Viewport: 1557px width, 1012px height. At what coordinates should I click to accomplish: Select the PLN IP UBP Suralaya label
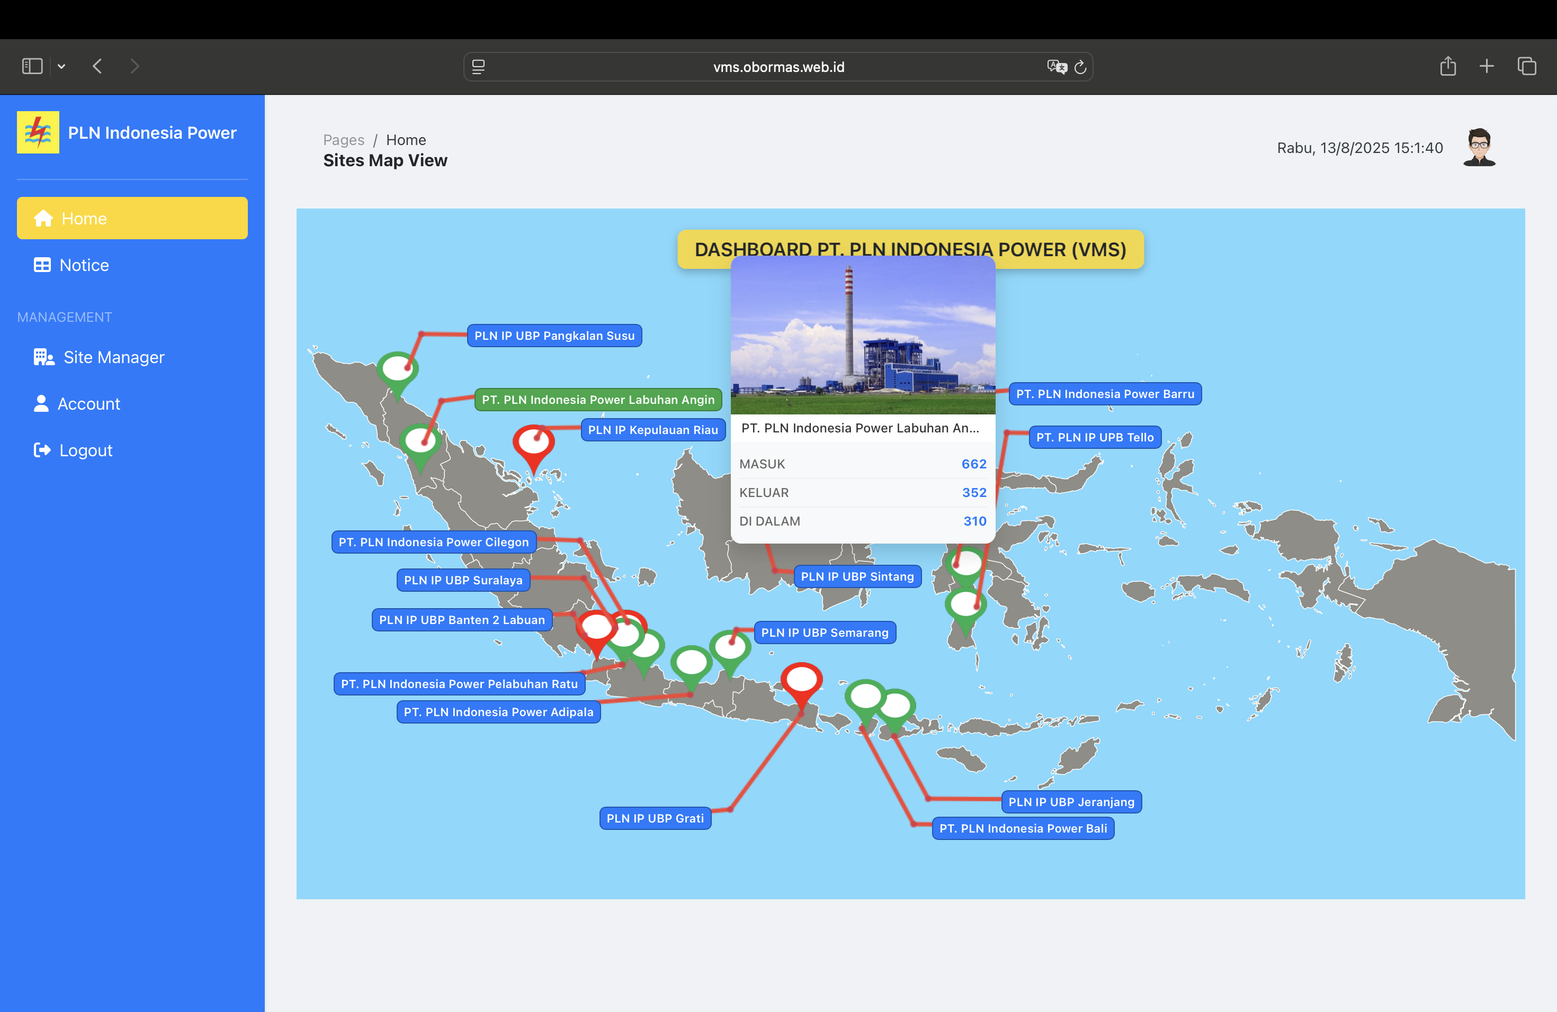click(x=463, y=580)
